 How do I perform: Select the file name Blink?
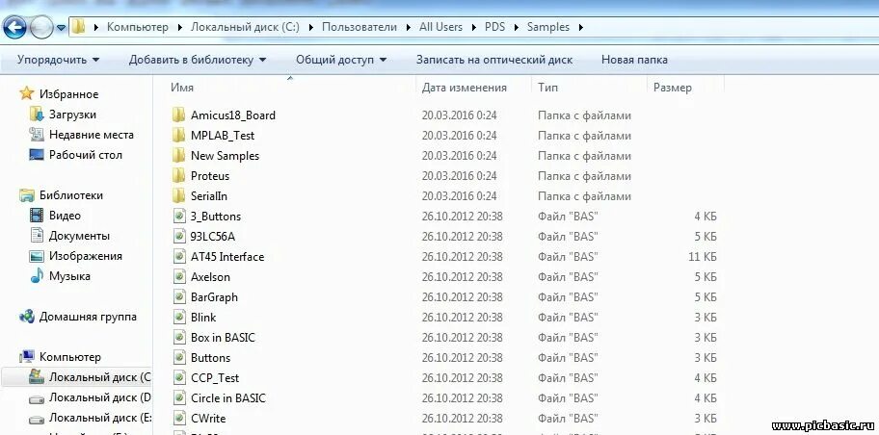203,318
